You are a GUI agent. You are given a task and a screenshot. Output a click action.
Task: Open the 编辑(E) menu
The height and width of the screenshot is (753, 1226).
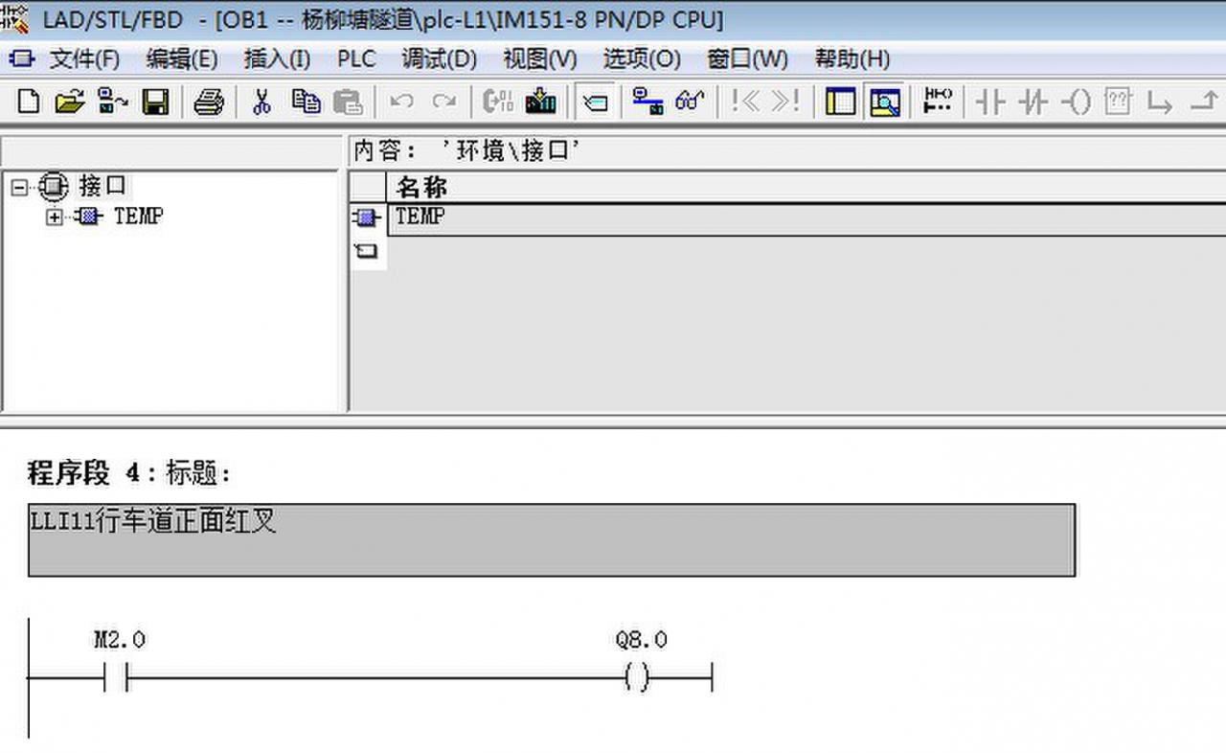pos(182,59)
